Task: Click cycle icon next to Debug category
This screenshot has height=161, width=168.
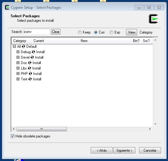Action: pyautogui.click(x=33, y=52)
